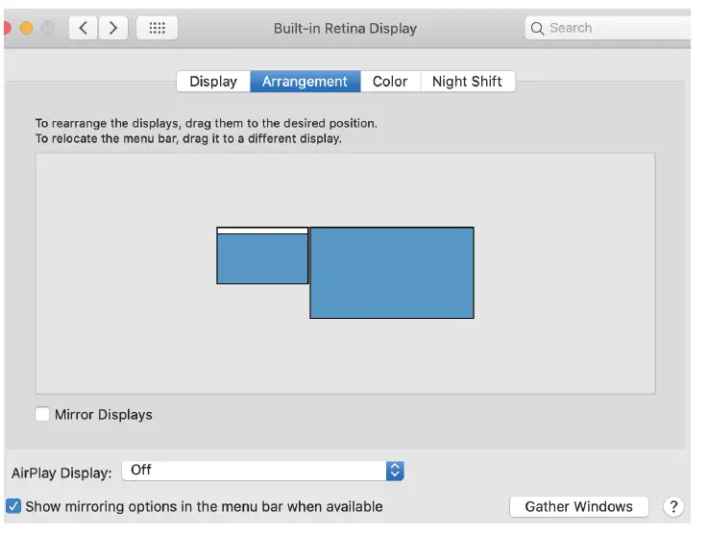Click the forward navigation arrow
The image size is (708, 534).
(113, 28)
